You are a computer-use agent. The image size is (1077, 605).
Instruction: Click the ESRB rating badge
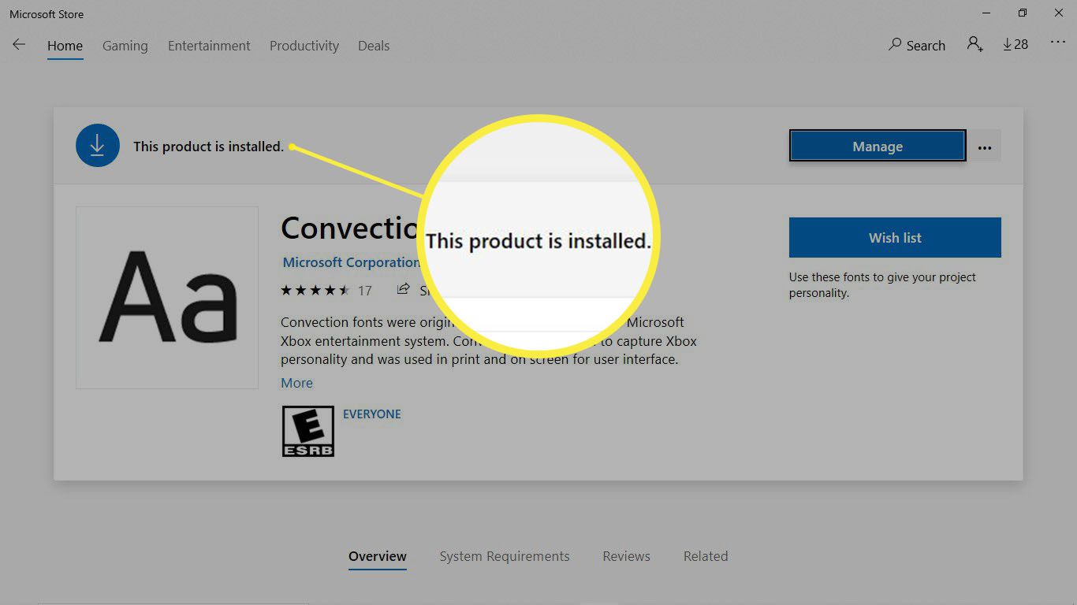point(307,431)
